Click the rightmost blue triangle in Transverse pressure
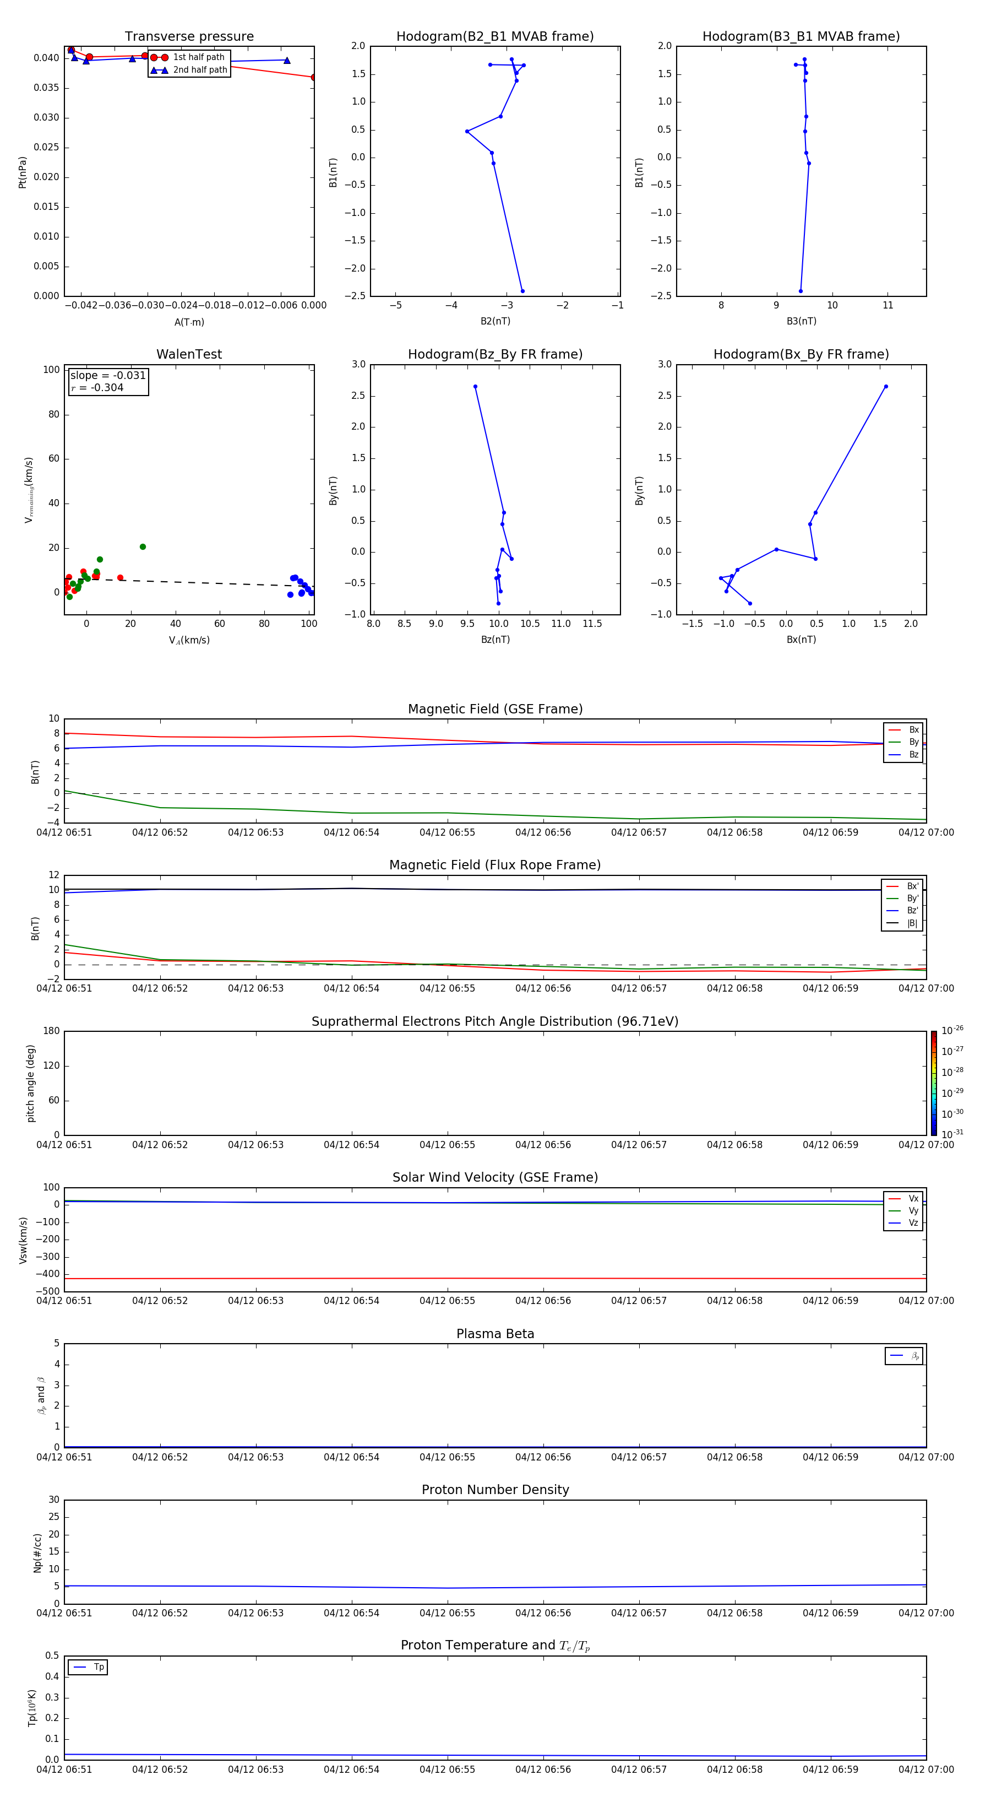The width and height of the screenshot is (991, 1818). tap(286, 60)
